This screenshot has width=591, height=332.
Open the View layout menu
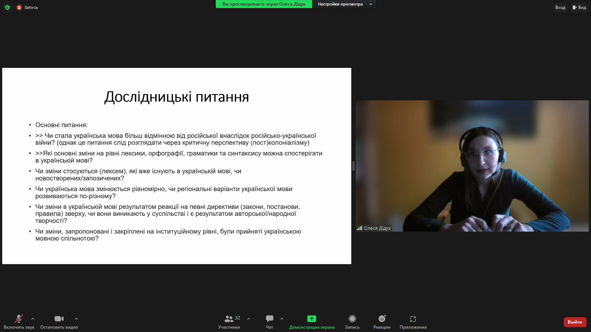[579, 7]
